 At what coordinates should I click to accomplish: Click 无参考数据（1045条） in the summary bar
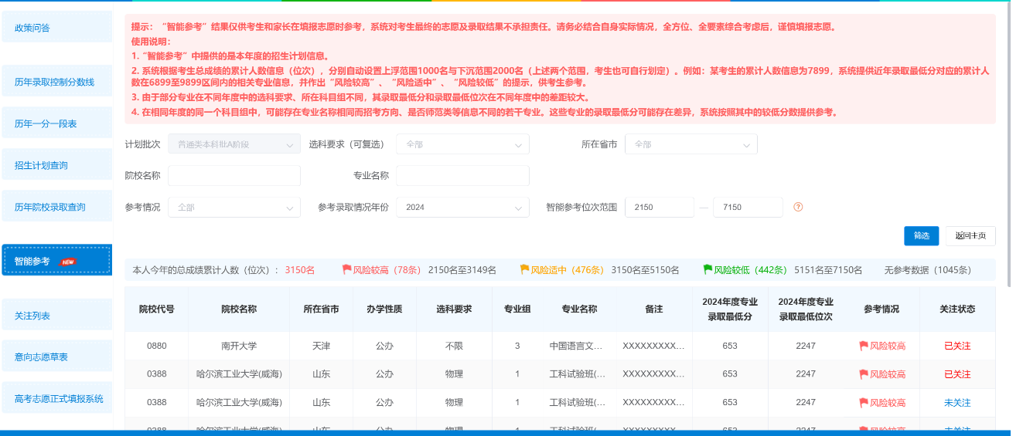(928, 270)
